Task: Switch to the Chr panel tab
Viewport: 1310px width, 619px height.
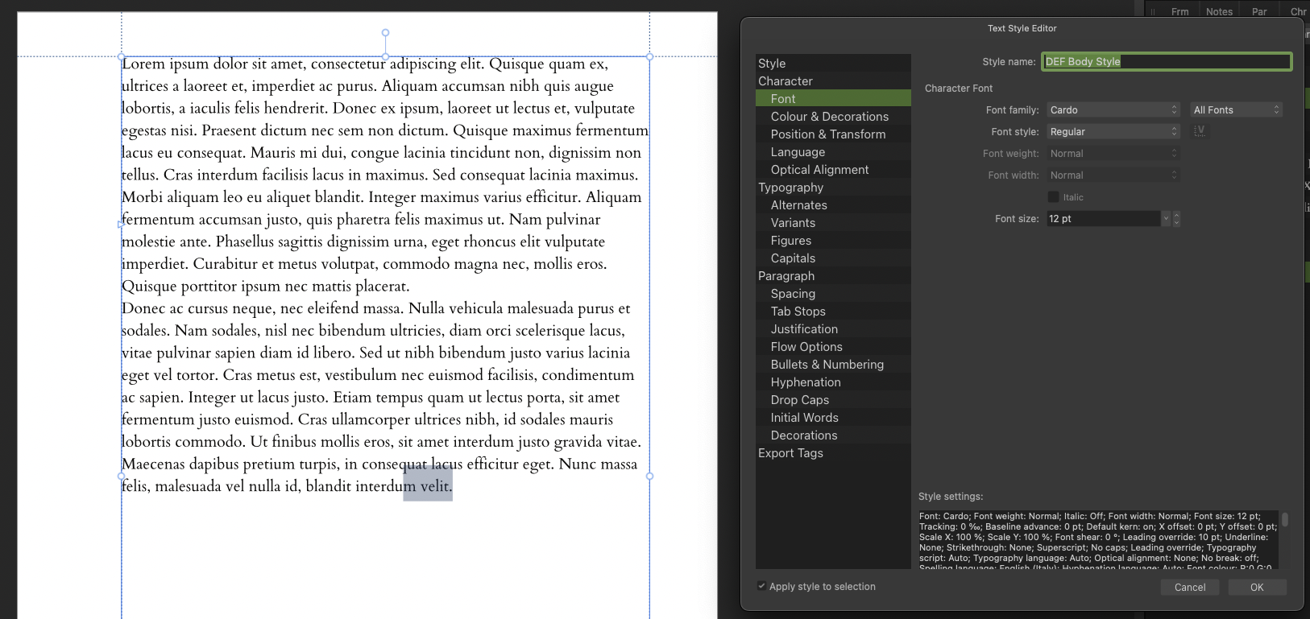Action: [1298, 11]
